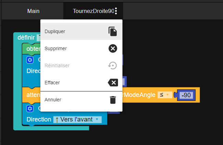
Task: Choose Dupliquer from the context menu
Action: [55, 31]
